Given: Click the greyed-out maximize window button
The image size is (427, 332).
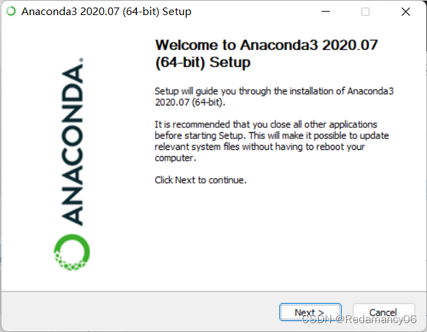Looking at the screenshot, I should 365,12.
